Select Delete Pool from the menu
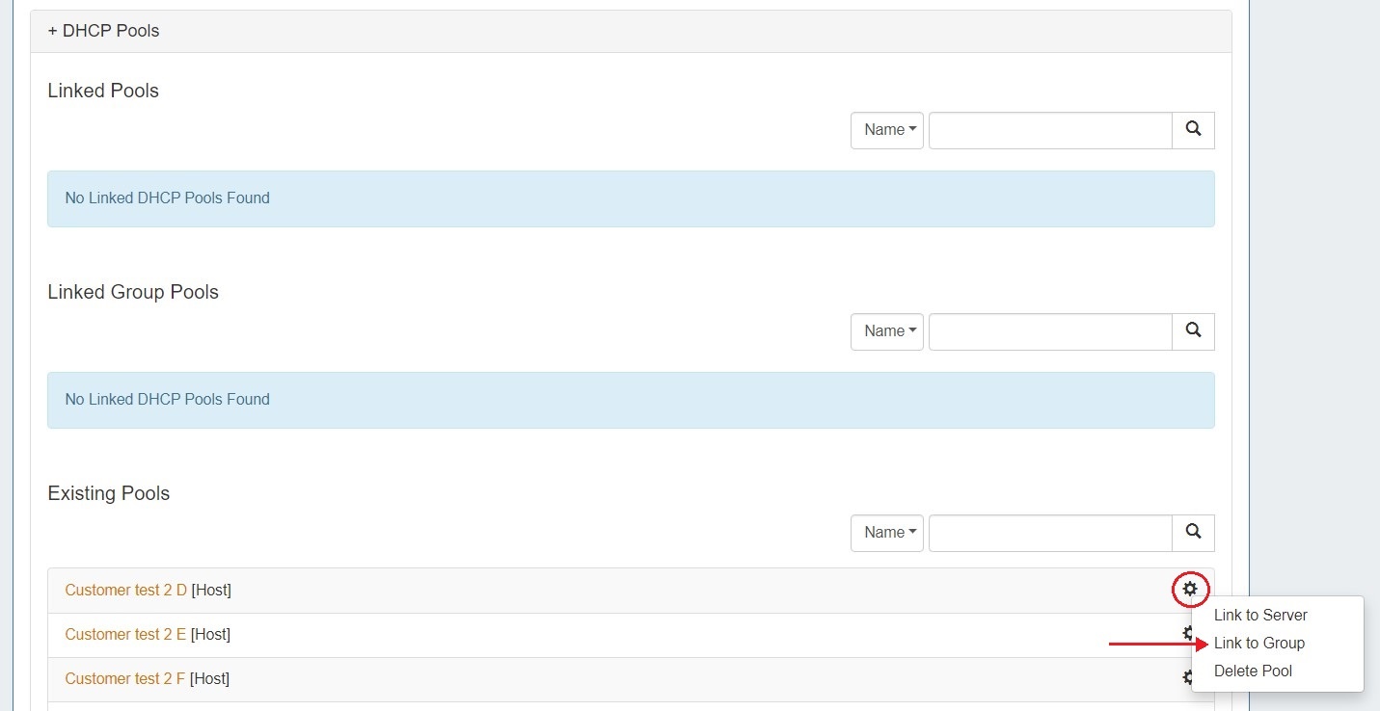This screenshot has height=711, width=1380. [x=1253, y=671]
